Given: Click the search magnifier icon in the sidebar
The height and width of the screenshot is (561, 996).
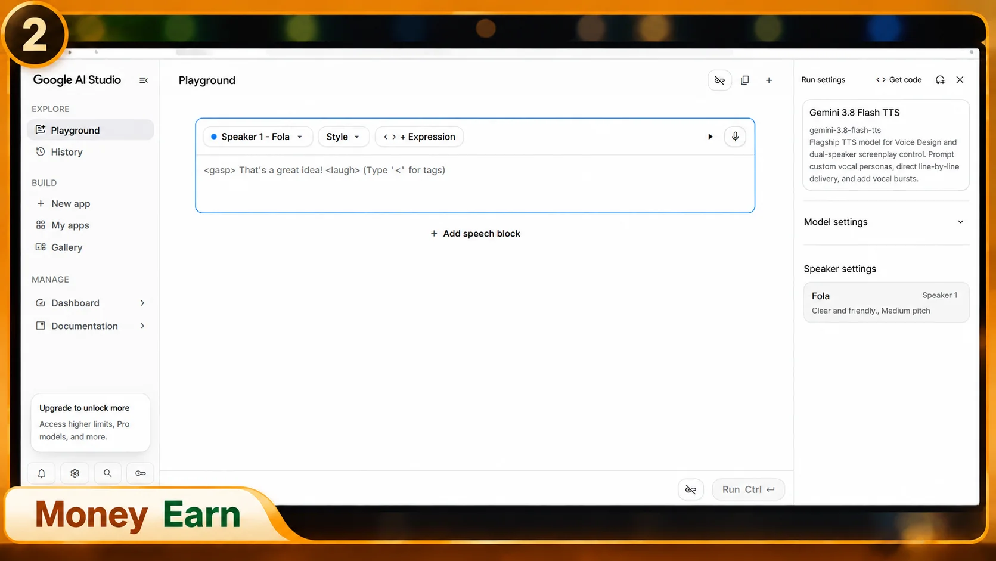Looking at the screenshot, I should click(x=107, y=473).
